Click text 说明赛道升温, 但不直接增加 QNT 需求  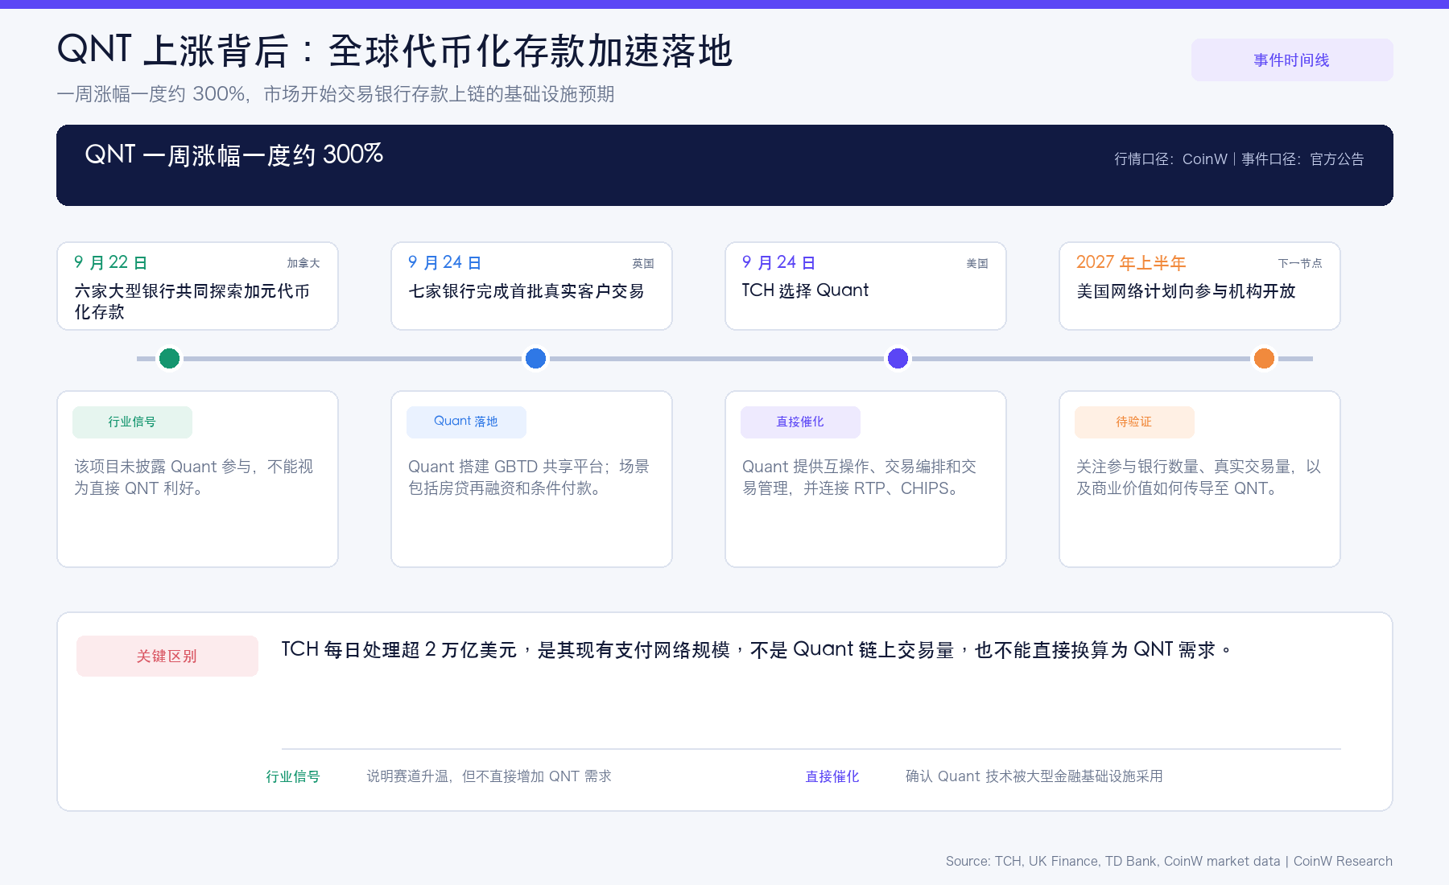(489, 776)
